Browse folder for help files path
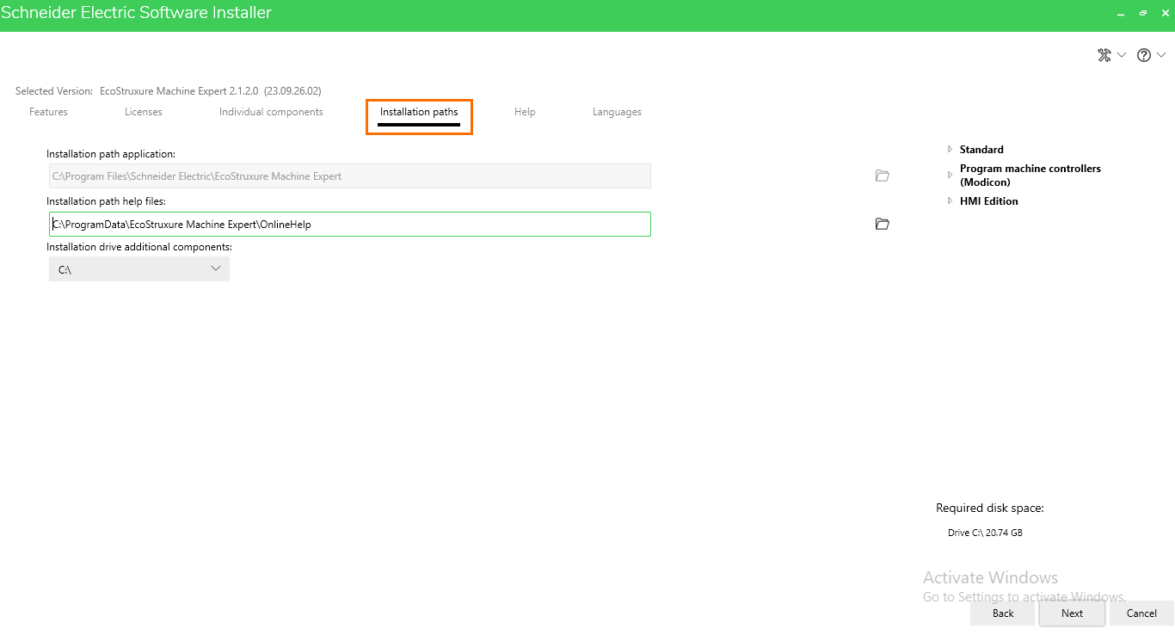This screenshot has height=635, width=1175. [x=882, y=224]
